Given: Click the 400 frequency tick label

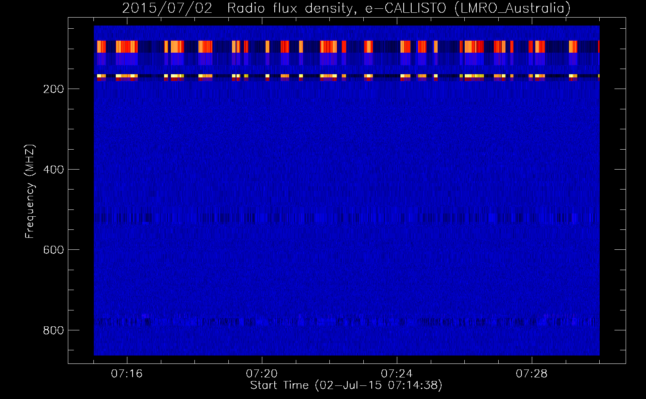Looking at the screenshot, I should click(54, 170).
